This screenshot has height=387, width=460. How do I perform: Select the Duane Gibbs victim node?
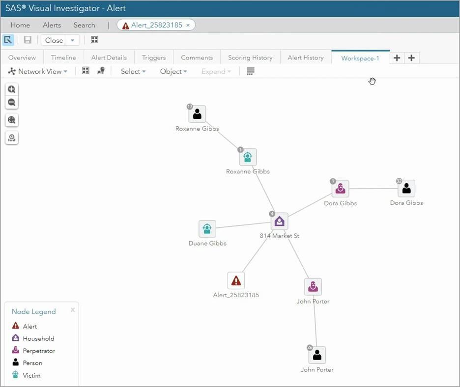tap(207, 229)
